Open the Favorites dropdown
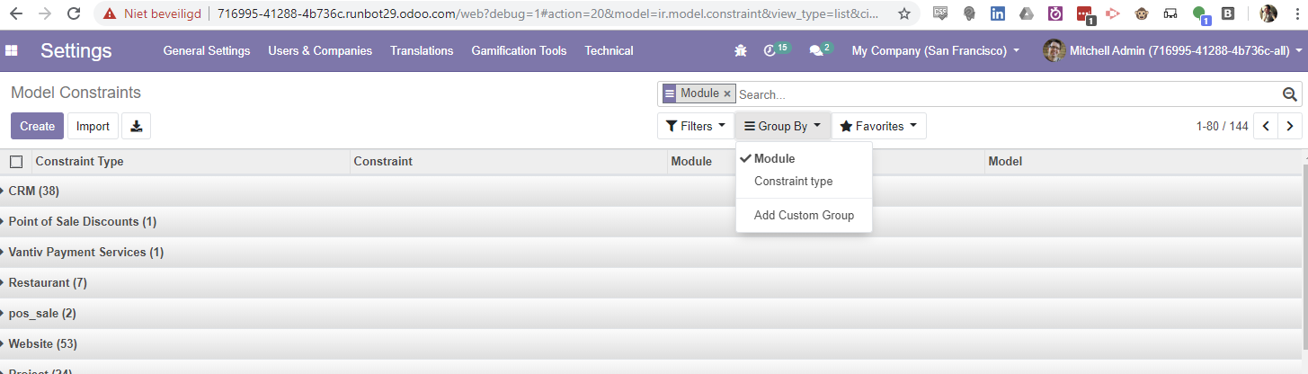This screenshot has width=1308, height=374. point(878,126)
